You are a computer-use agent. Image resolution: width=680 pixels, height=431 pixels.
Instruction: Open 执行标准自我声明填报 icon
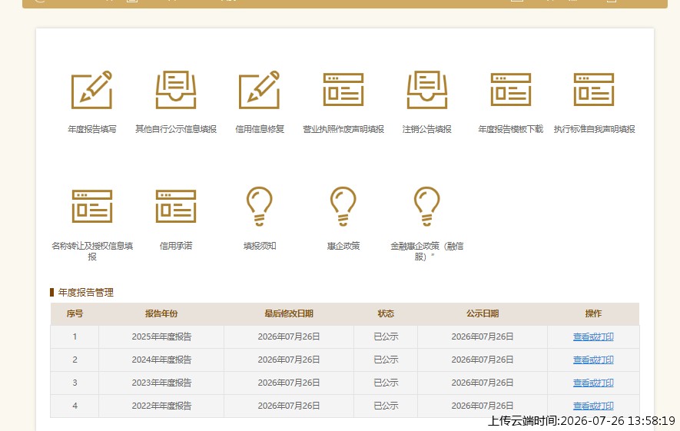tap(594, 90)
